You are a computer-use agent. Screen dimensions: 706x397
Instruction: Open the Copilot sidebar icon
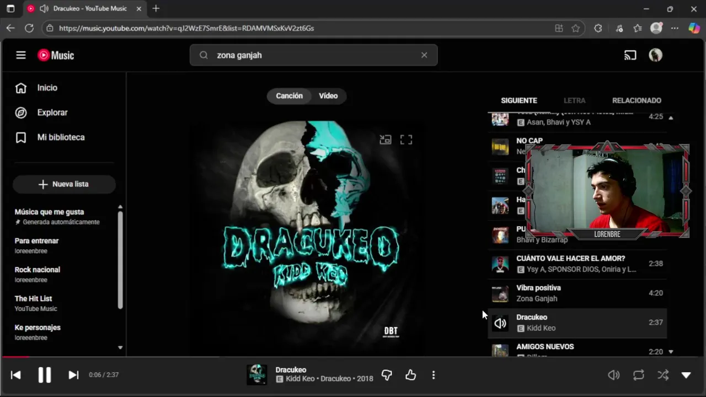pos(694,28)
